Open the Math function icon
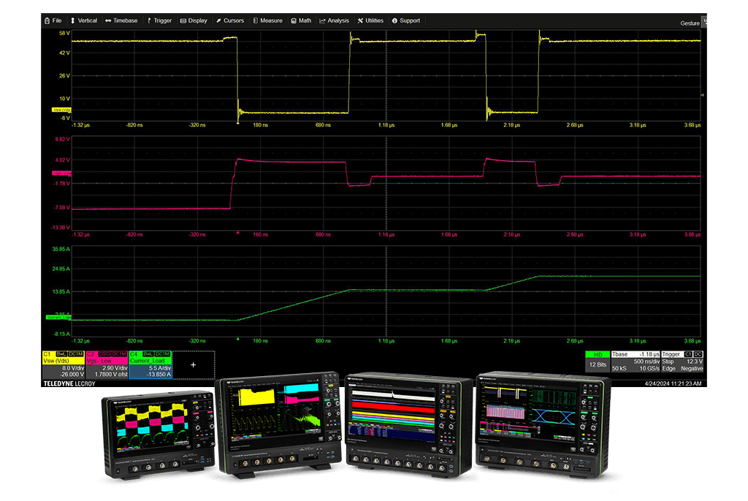The width and height of the screenshot is (748, 501). [x=292, y=20]
